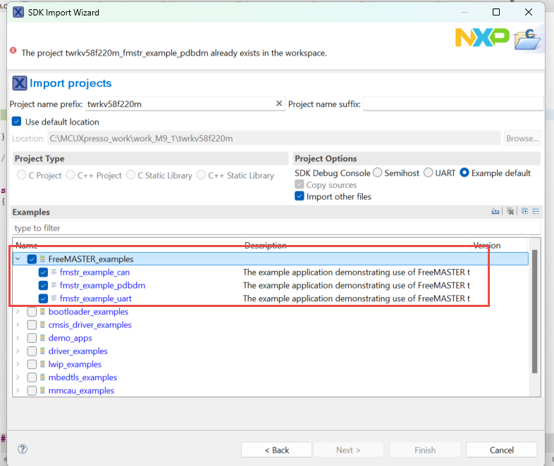Check the cmsis_driver_examples checkbox
Image resolution: width=554 pixels, height=466 pixels.
[32, 325]
